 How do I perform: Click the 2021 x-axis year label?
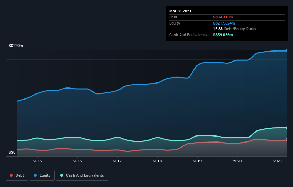277,161
